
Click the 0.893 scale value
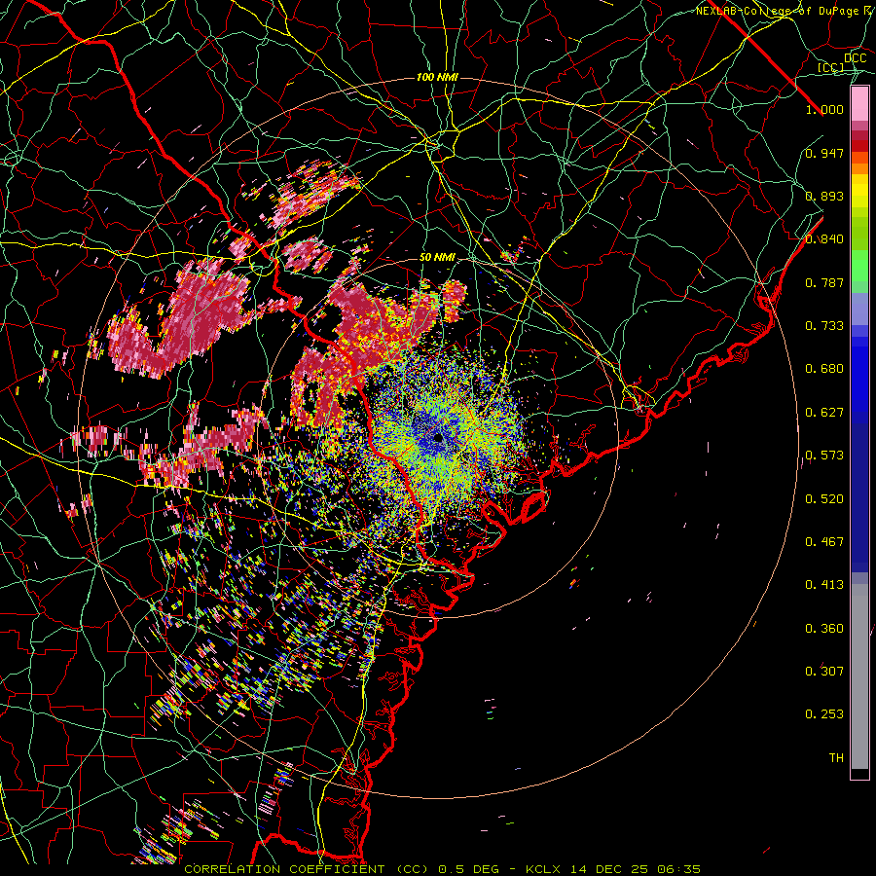pyautogui.click(x=824, y=196)
